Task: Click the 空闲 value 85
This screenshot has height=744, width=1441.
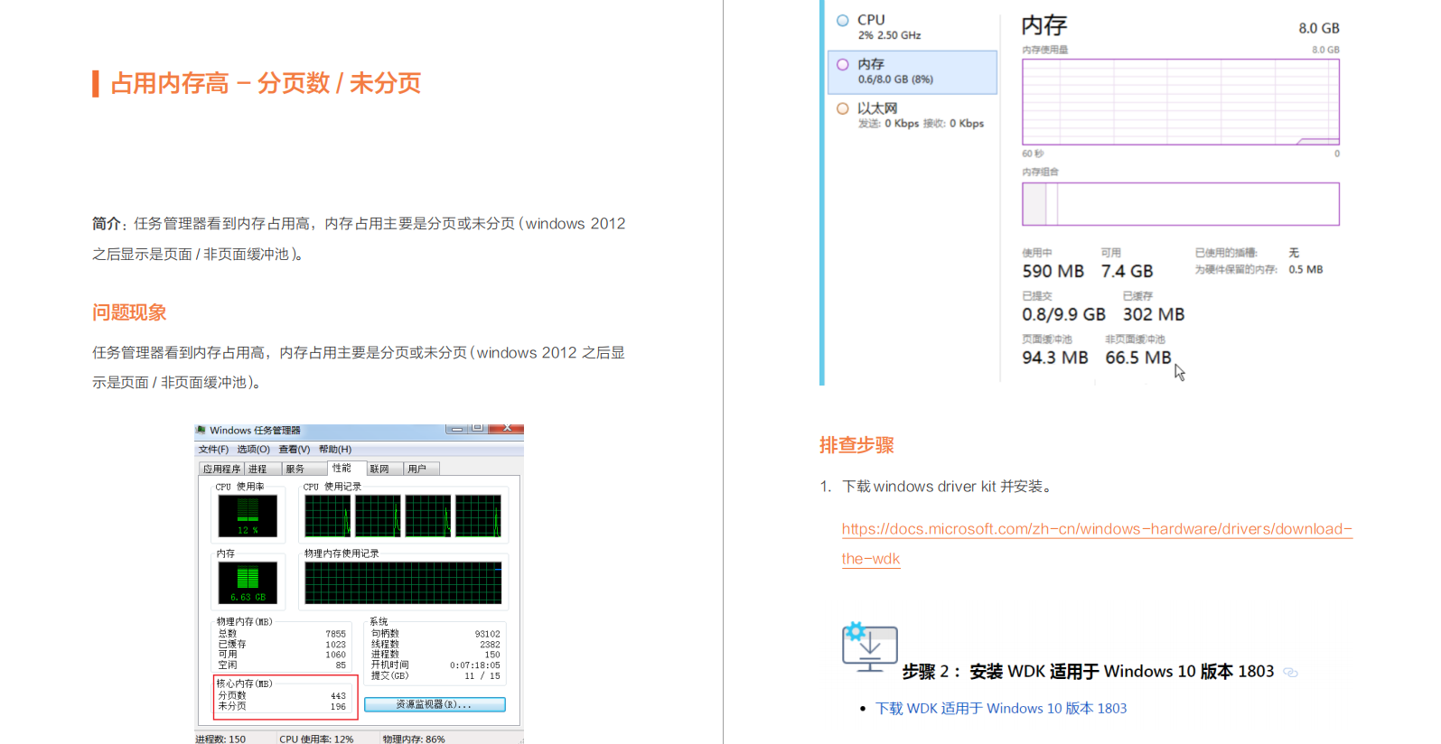Action: (341, 665)
